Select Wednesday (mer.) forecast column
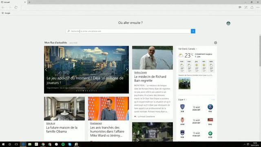This screenshot has width=261, height=147. pyautogui.click(x=189, y=66)
